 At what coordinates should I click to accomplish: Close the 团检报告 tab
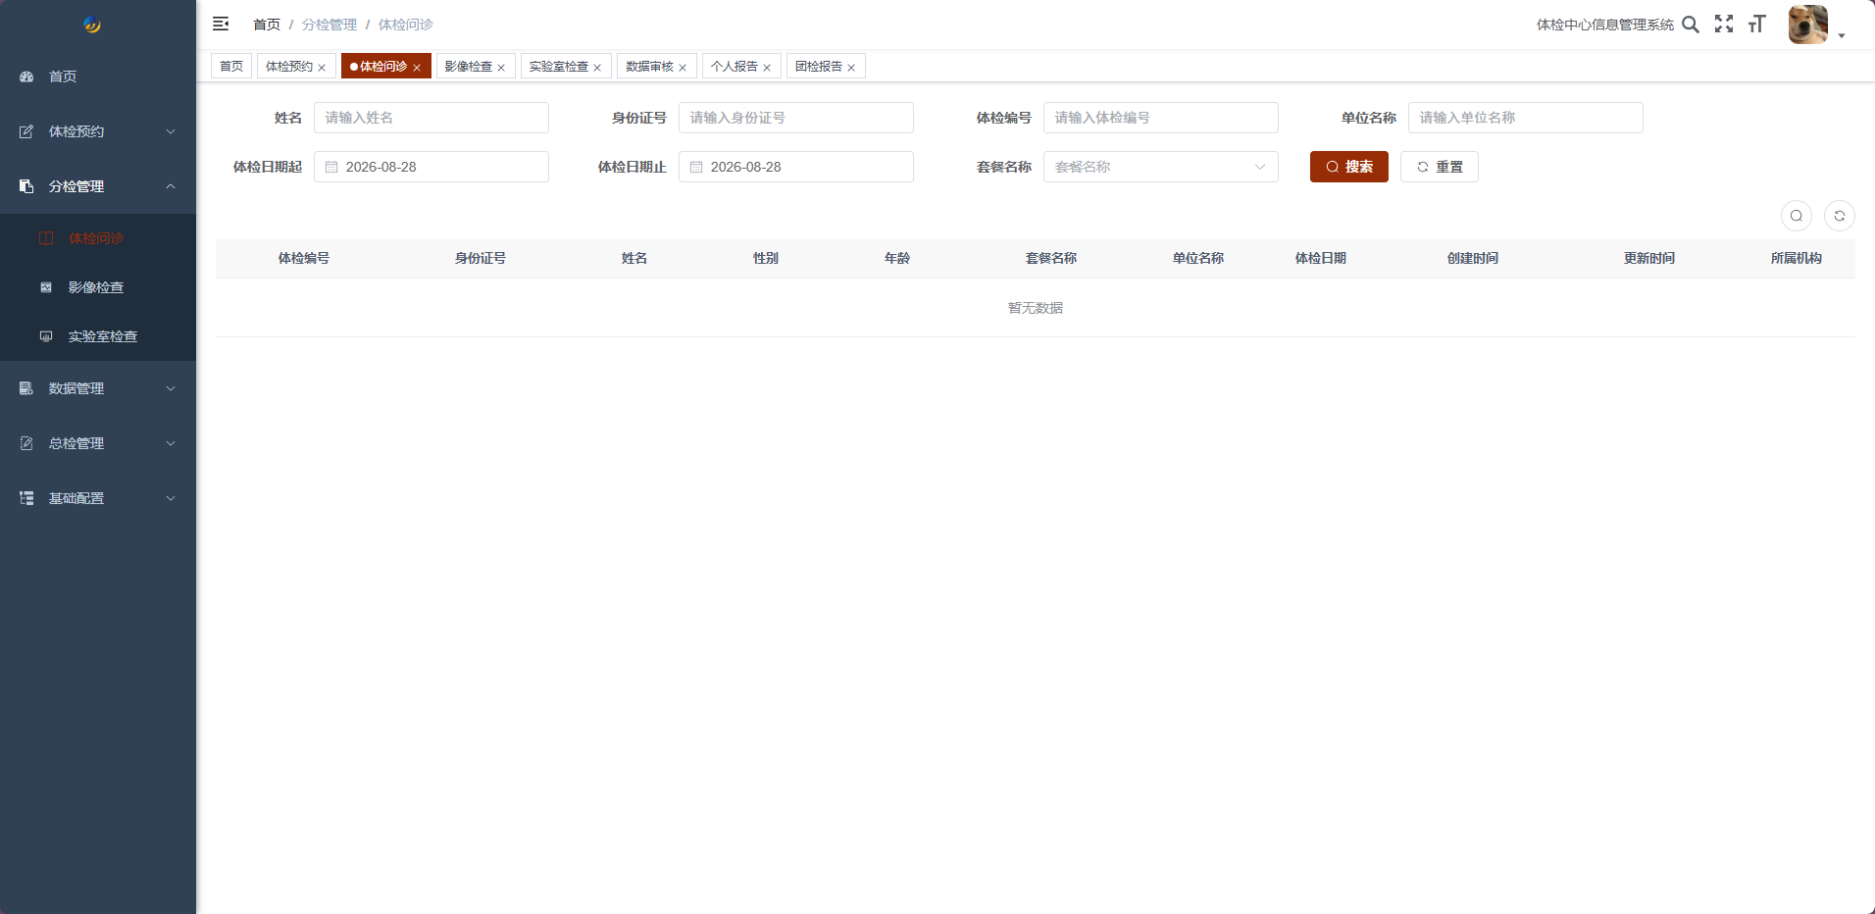tap(851, 68)
